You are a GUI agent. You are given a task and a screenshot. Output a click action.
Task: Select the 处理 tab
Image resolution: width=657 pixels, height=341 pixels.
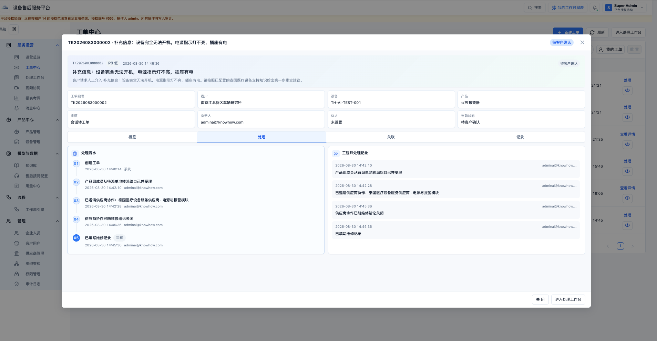tap(261, 137)
